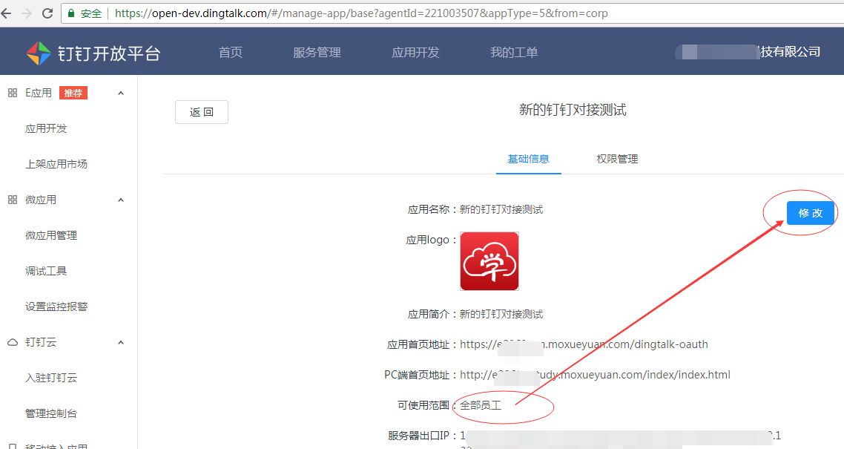Click the E应用 section label
Screen dimensions: 844x449
pyautogui.click(x=39, y=93)
